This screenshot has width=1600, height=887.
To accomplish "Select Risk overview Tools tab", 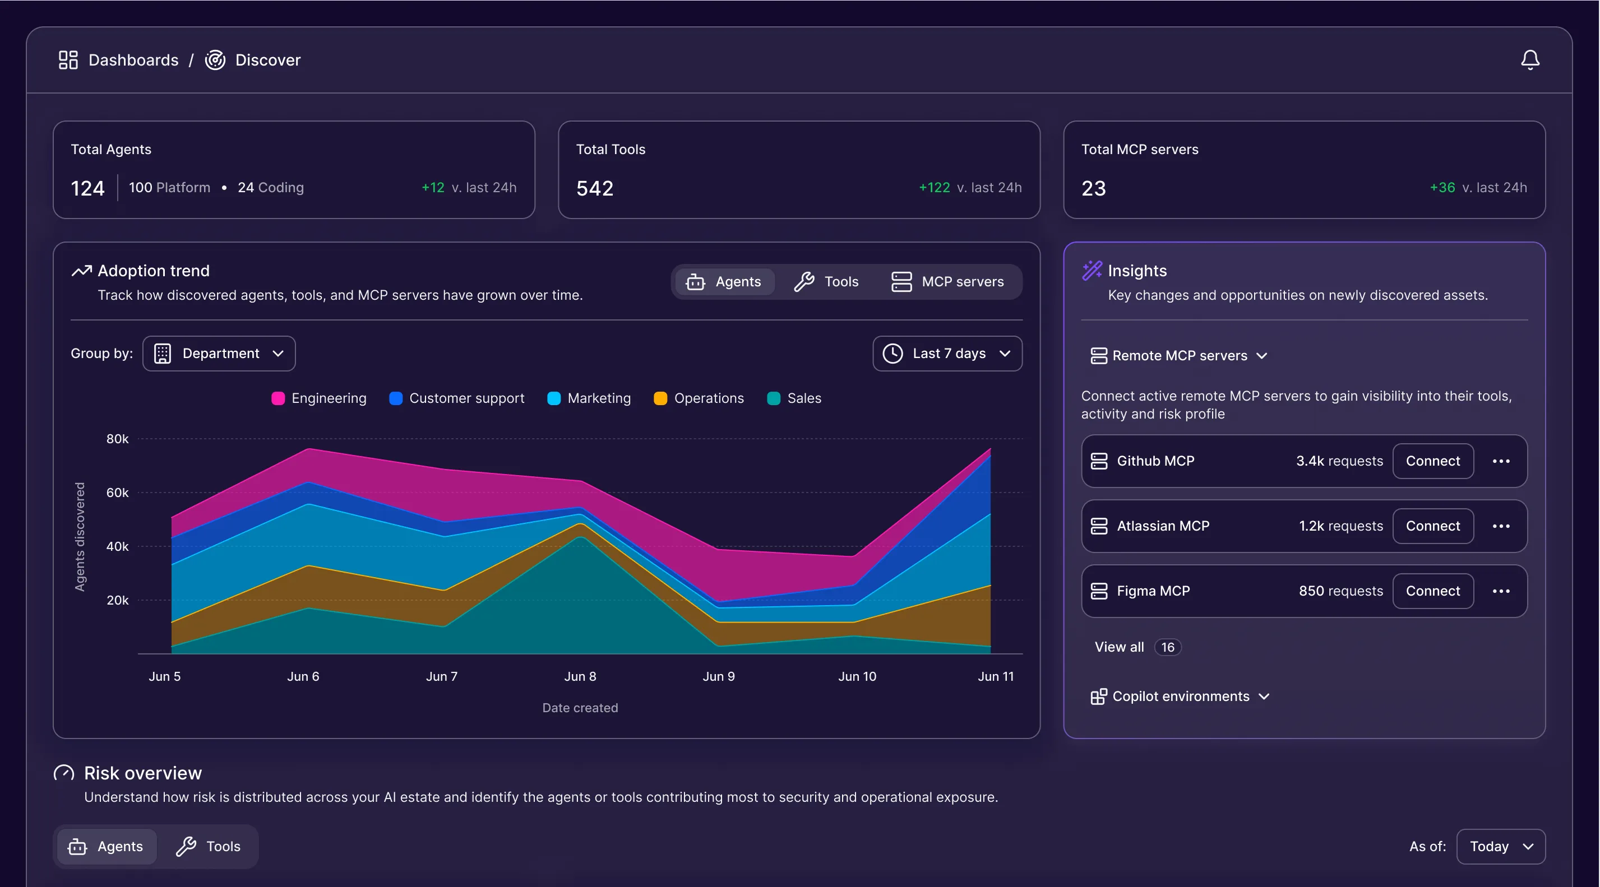I will 208,846.
